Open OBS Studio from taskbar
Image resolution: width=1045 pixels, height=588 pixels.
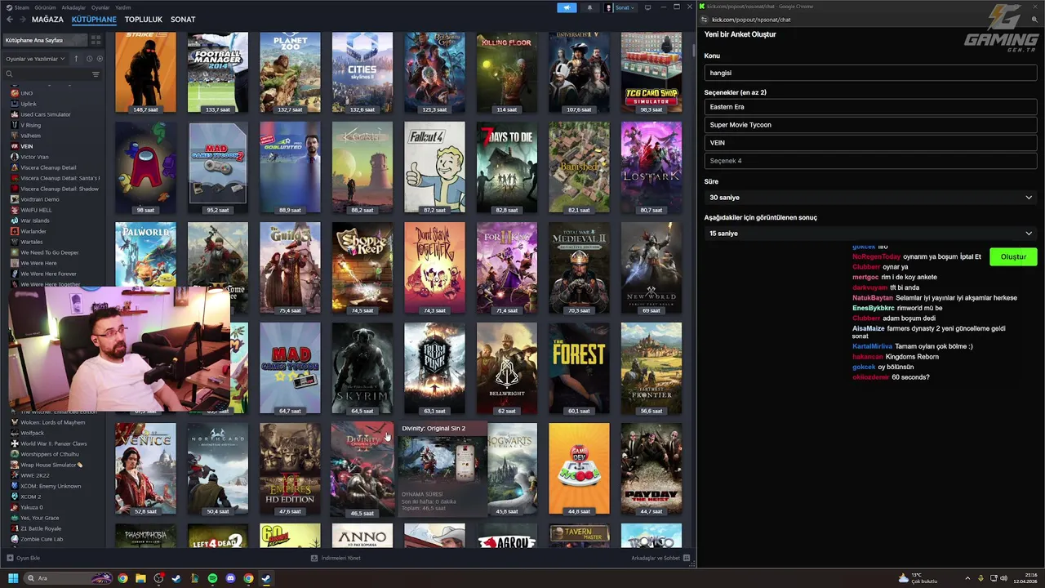(158, 578)
